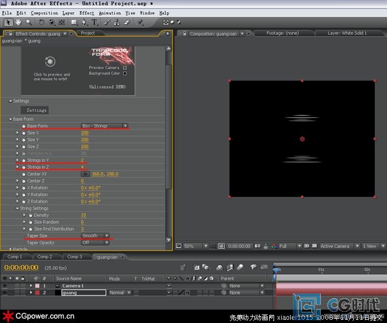Toggle the Density stopwatch

[x=31, y=216]
